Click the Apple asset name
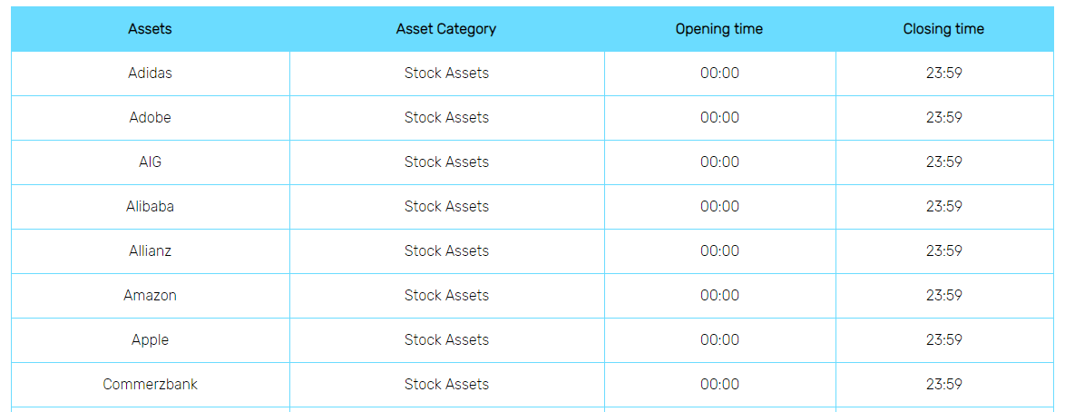Image resolution: width=1065 pixels, height=412 pixels. [150, 340]
